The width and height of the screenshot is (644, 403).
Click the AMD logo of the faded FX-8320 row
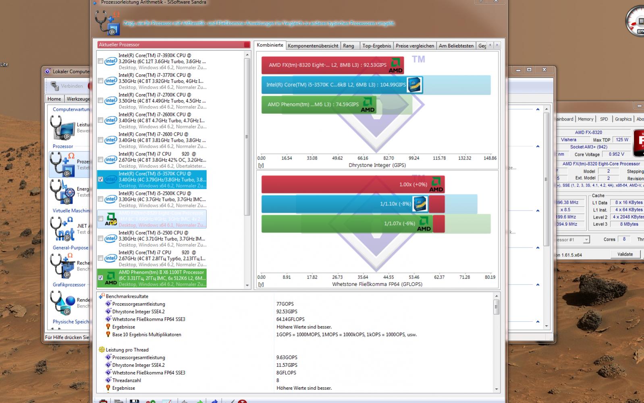(x=110, y=219)
